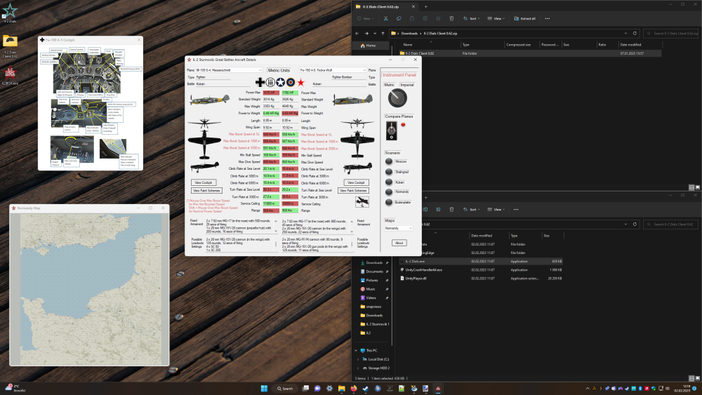Open the Fw-190 A-5 plane dropdown
Screen dimensions: 702x395
tap(333, 70)
